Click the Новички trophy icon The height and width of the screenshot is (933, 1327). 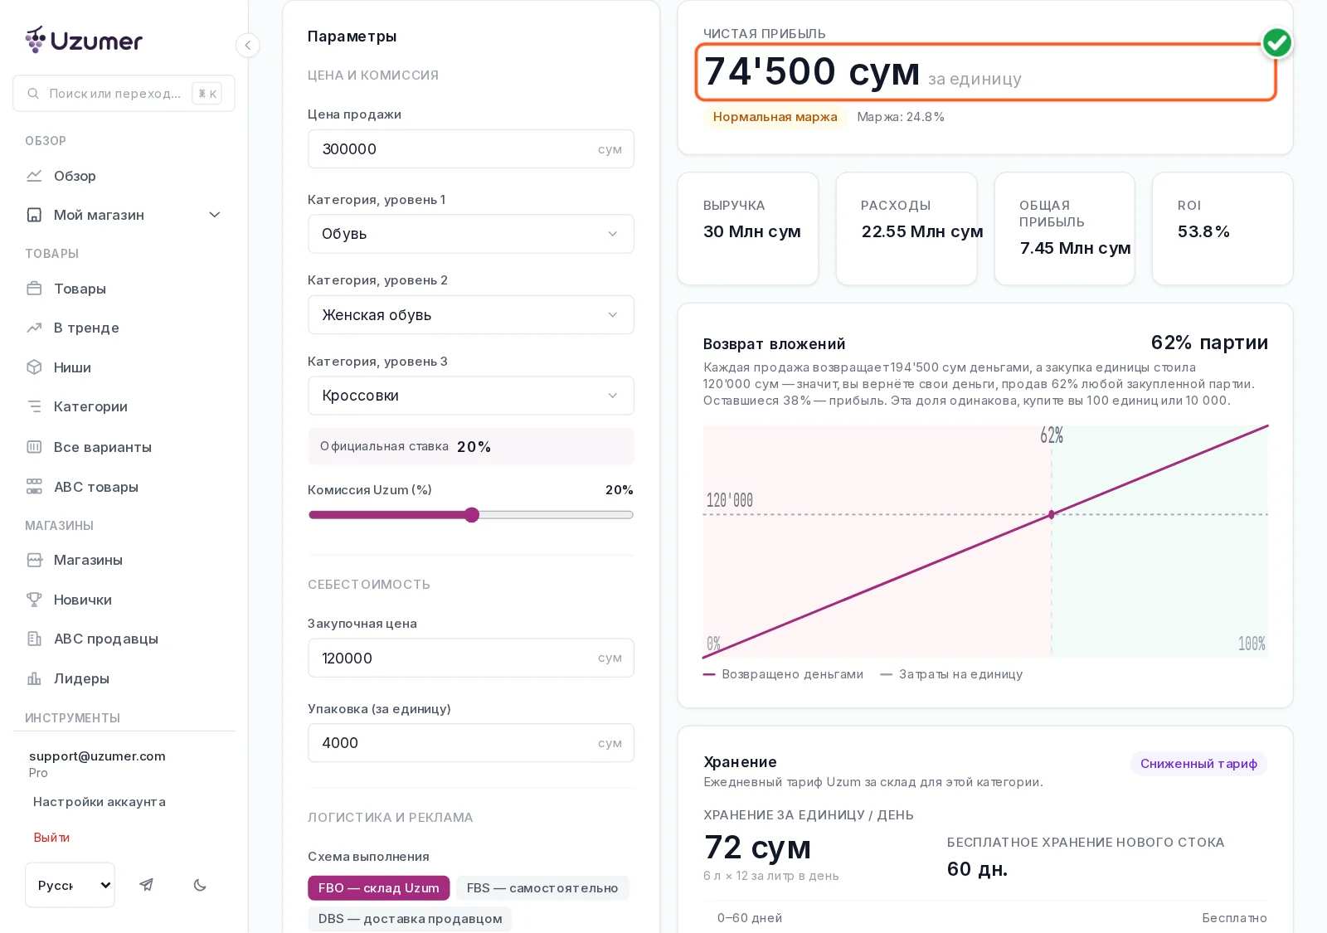click(x=34, y=600)
